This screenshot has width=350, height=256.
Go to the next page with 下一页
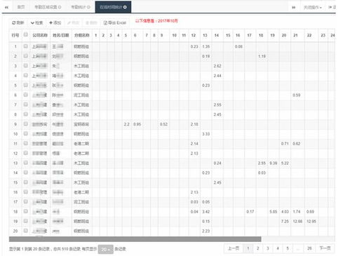(325, 248)
